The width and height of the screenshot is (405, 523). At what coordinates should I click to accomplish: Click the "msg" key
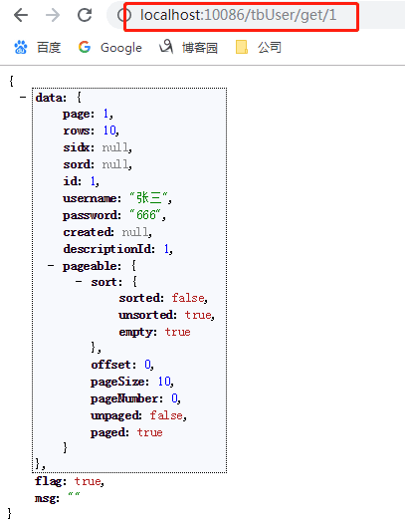coord(47,498)
